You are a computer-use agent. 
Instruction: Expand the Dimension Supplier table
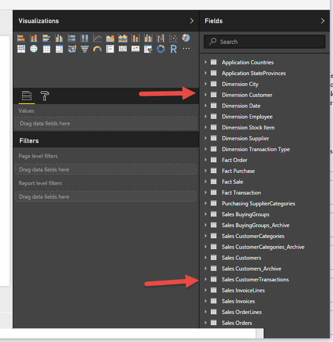click(206, 138)
